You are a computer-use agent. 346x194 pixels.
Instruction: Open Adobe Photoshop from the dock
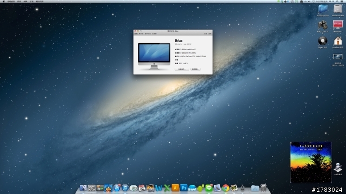[x=184, y=188]
